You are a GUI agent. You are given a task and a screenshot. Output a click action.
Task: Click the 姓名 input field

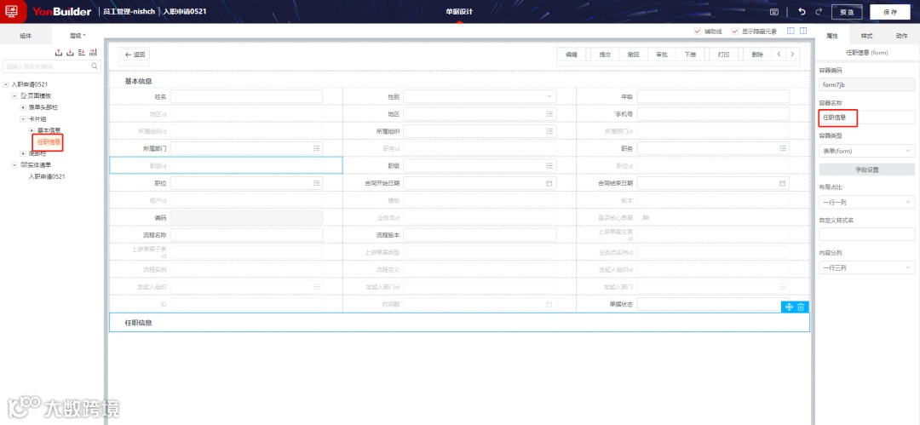click(246, 96)
